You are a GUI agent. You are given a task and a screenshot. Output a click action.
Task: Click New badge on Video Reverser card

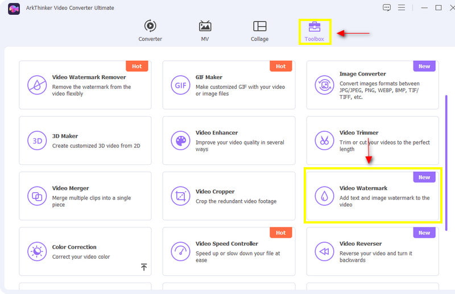click(424, 233)
